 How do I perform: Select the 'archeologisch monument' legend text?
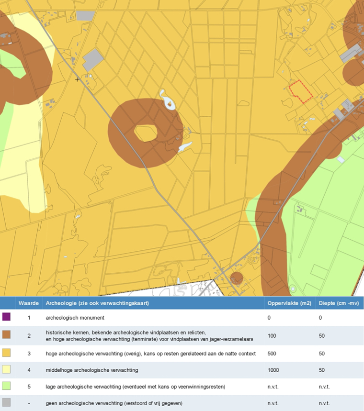point(75,318)
